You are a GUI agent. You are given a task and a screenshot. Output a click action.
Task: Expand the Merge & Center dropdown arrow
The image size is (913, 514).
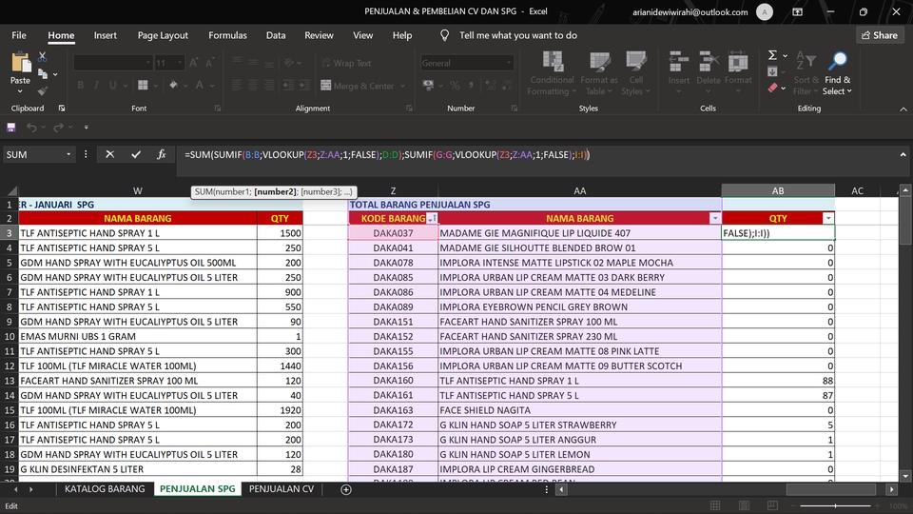(402, 86)
